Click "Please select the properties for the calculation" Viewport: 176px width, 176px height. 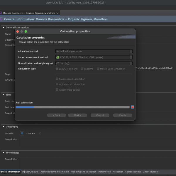(44, 42)
